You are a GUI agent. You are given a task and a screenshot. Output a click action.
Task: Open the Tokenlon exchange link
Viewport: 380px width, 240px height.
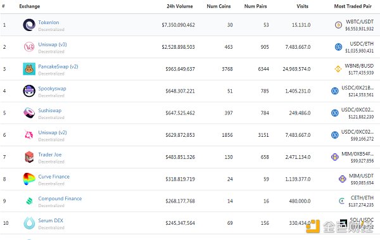(49, 22)
